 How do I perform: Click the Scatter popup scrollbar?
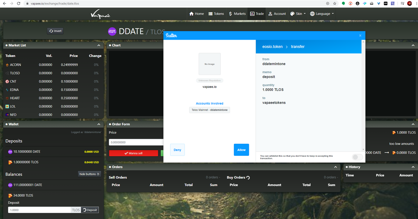[363, 95]
